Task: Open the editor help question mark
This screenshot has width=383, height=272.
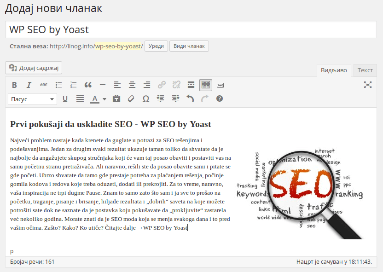Action: (x=220, y=99)
